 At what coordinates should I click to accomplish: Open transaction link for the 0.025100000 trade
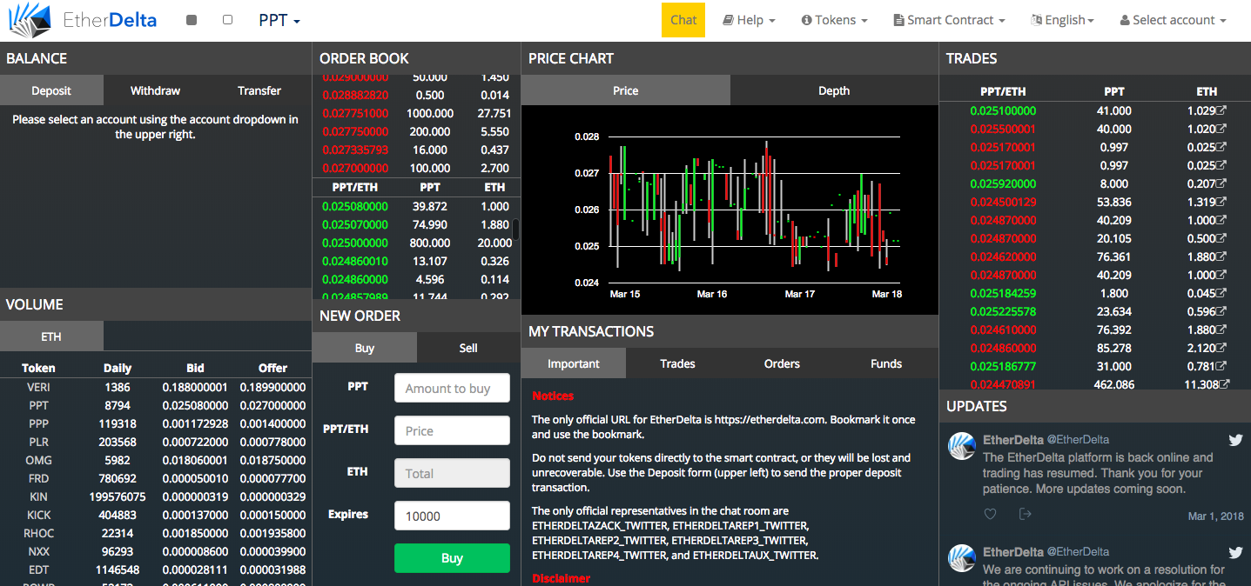1221,110
